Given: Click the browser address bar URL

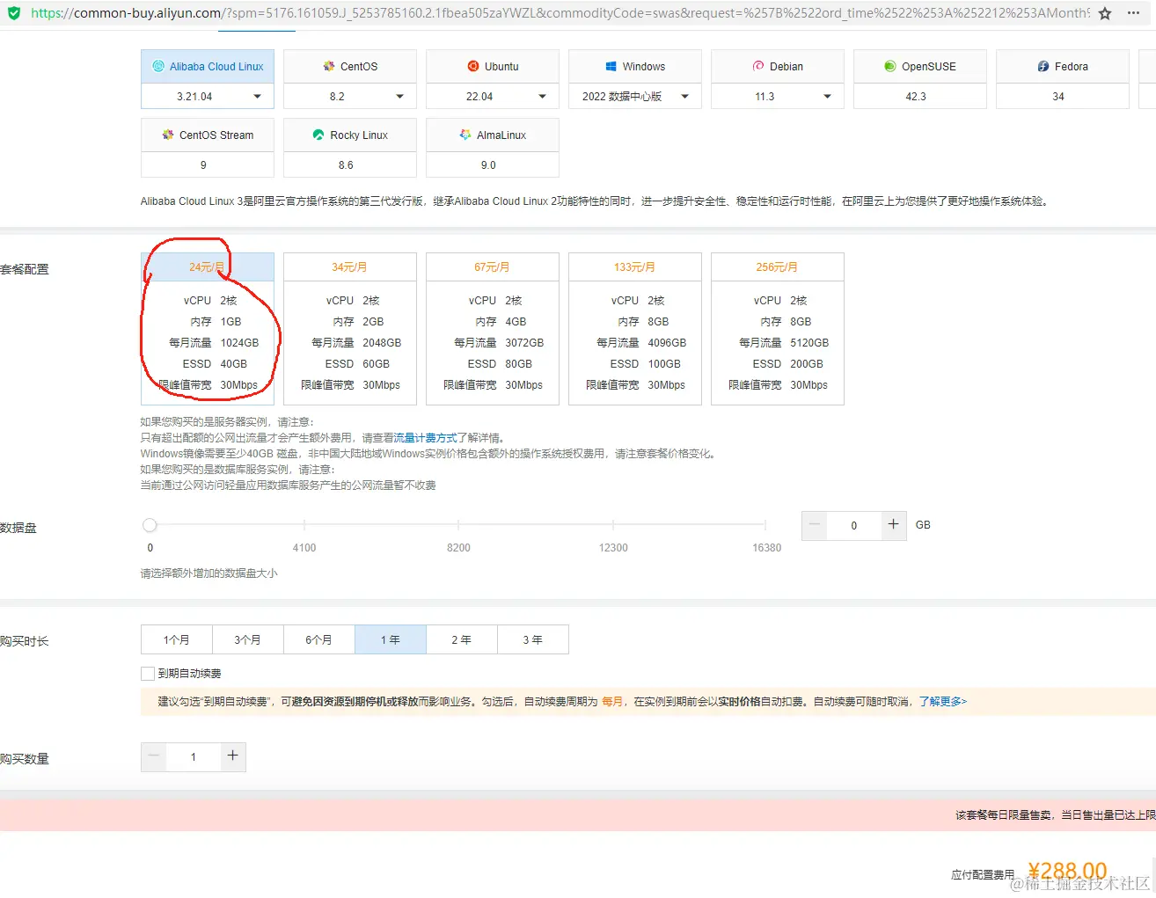Looking at the screenshot, I should [560, 13].
